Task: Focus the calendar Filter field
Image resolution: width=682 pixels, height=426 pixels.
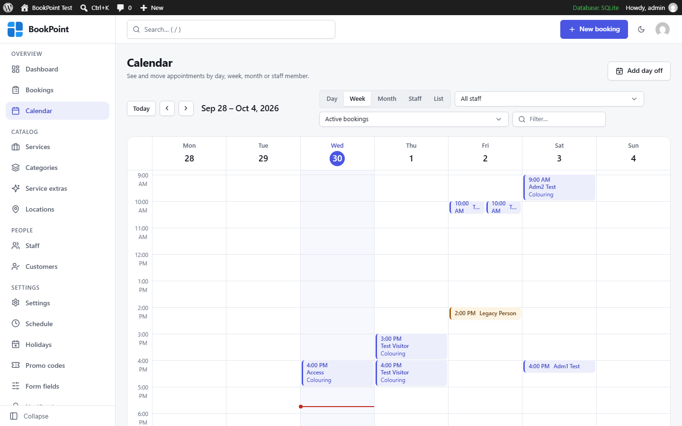Action: click(559, 119)
